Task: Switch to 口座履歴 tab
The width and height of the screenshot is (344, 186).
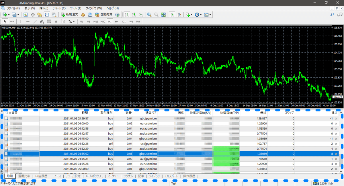Action: [41, 176]
